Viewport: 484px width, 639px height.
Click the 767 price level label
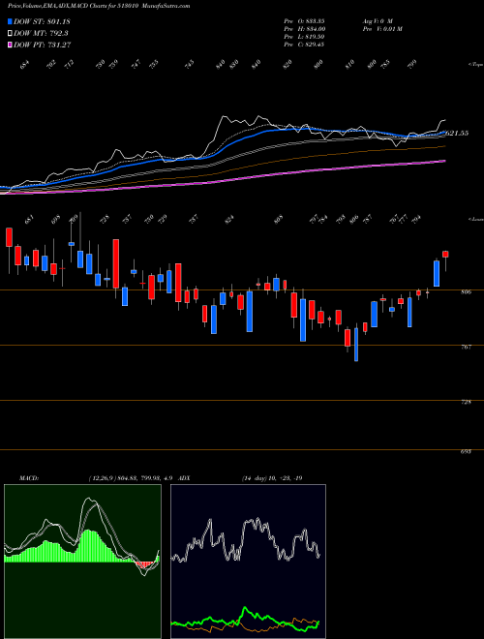point(468,348)
